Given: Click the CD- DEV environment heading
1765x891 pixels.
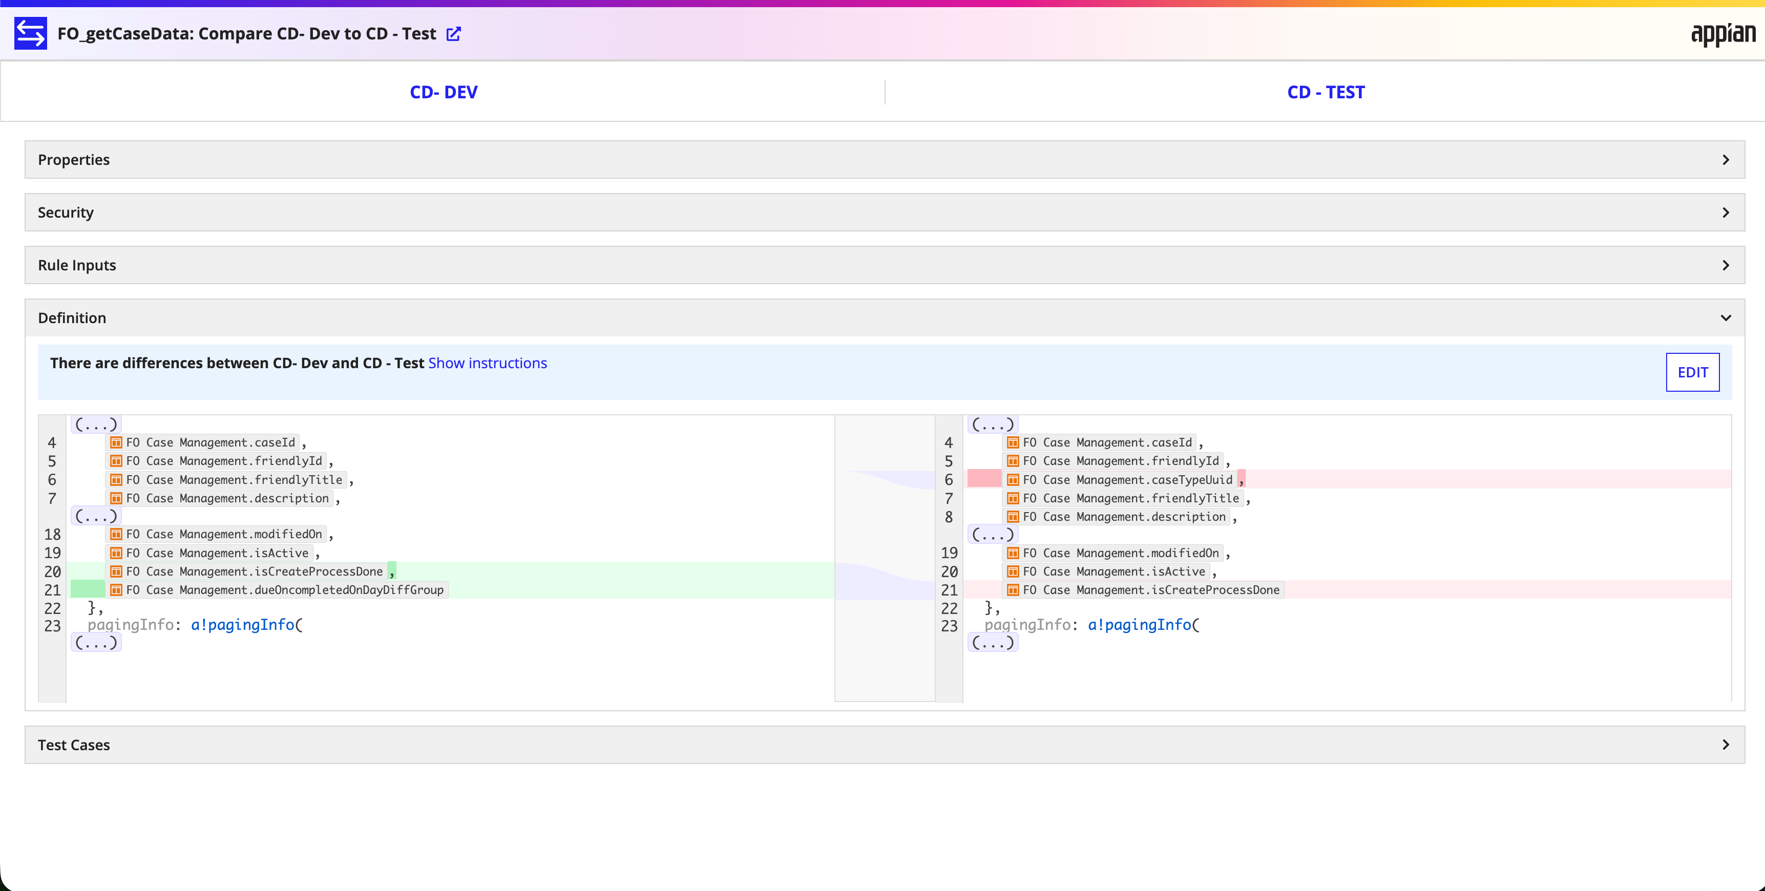Looking at the screenshot, I should click(x=444, y=92).
